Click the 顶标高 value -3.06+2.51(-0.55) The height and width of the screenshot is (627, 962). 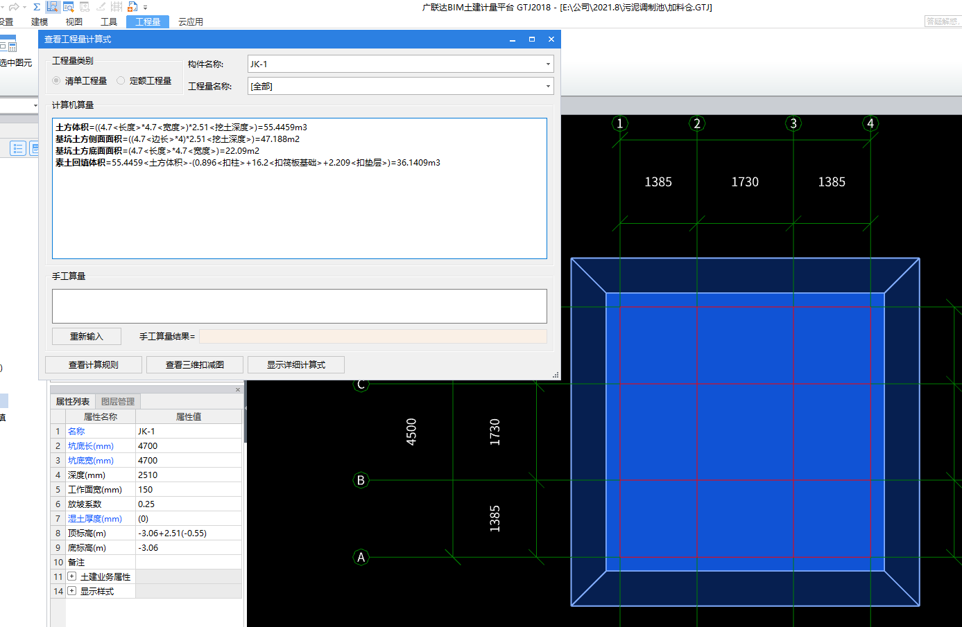[189, 533]
